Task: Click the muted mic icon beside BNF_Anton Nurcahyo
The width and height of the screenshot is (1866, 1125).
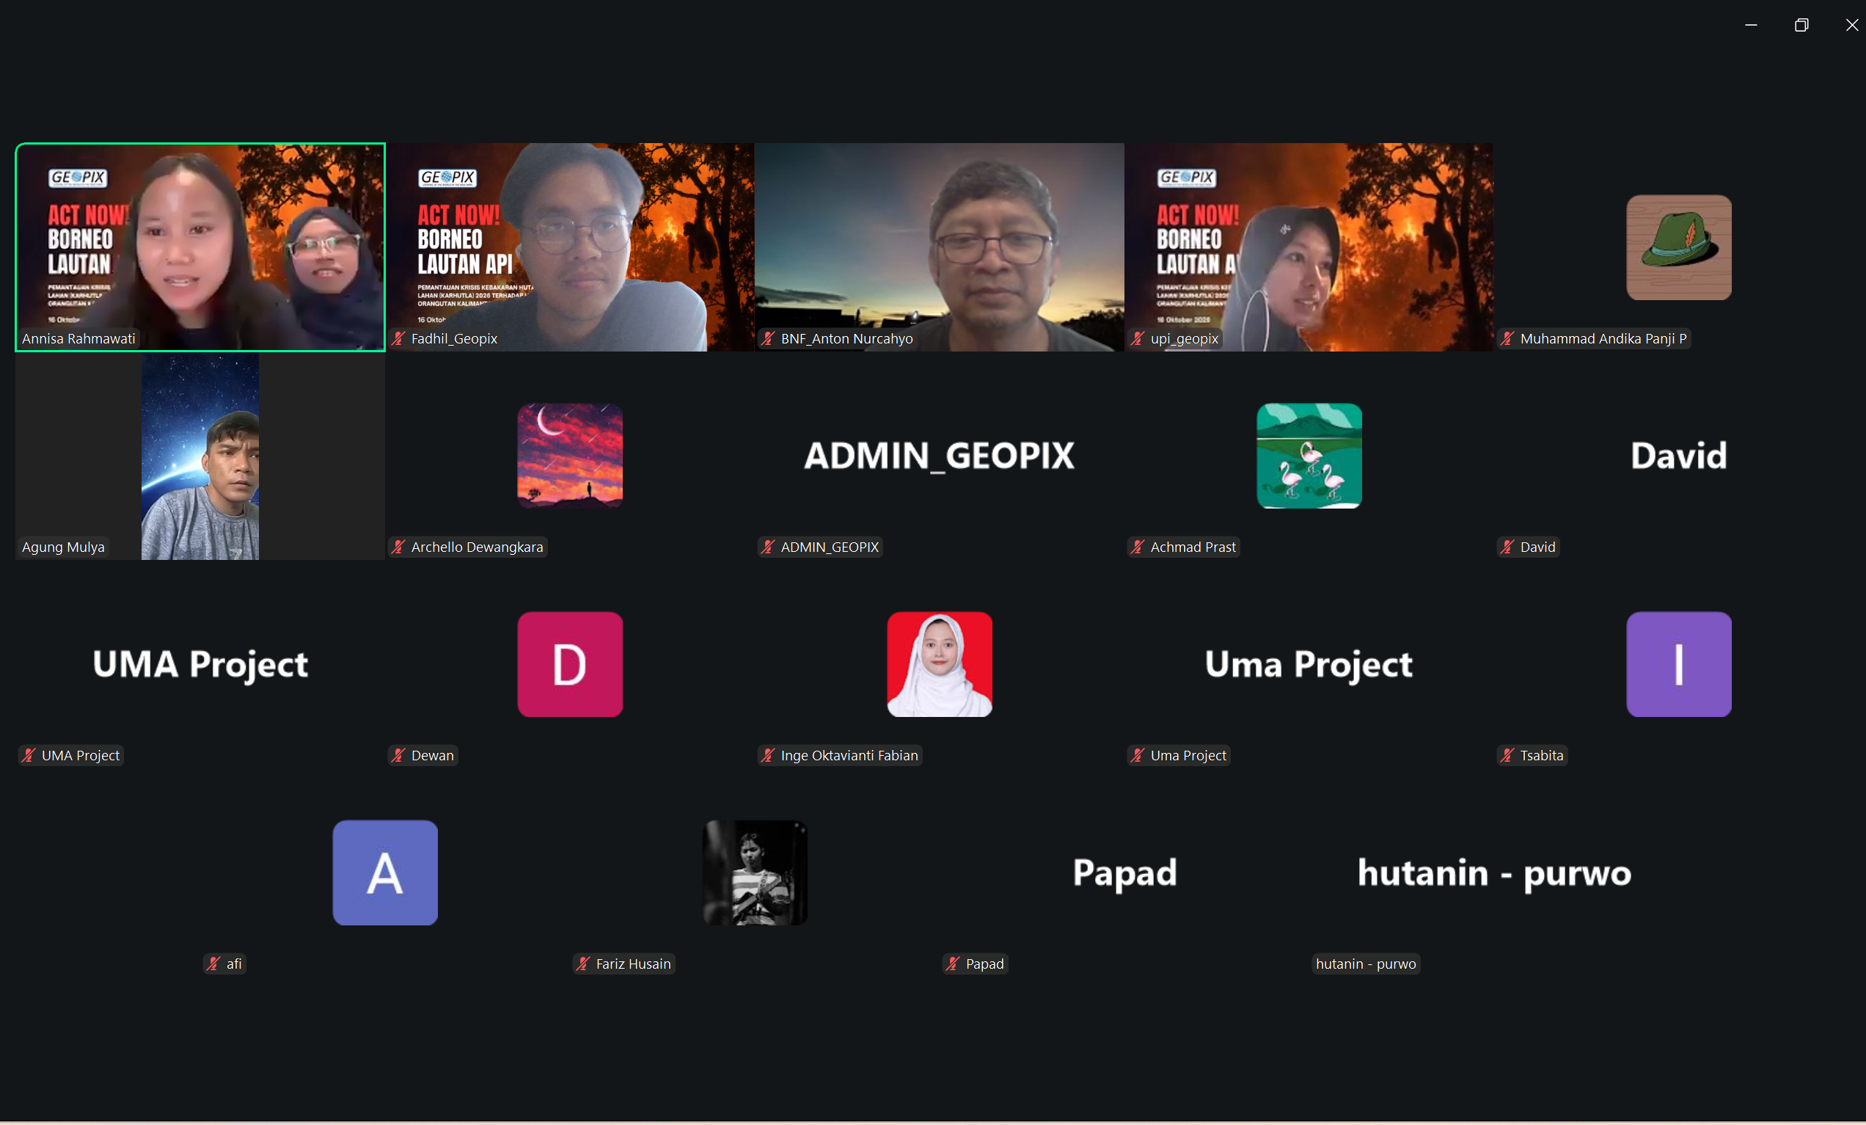Action: coord(768,338)
